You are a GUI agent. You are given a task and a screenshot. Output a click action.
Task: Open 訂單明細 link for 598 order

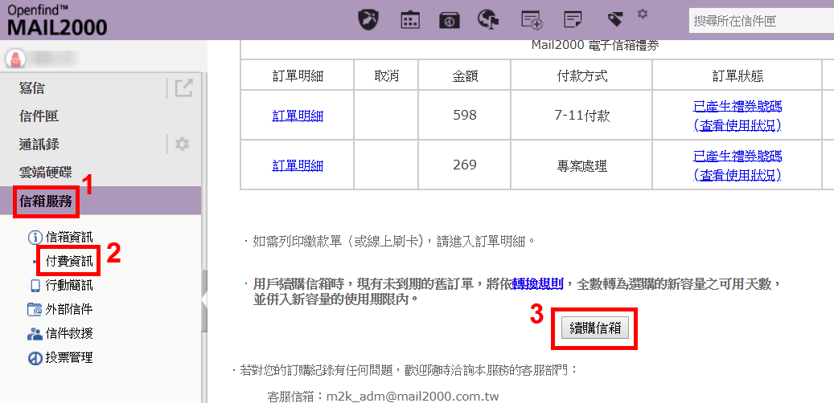[x=298, y=116]
